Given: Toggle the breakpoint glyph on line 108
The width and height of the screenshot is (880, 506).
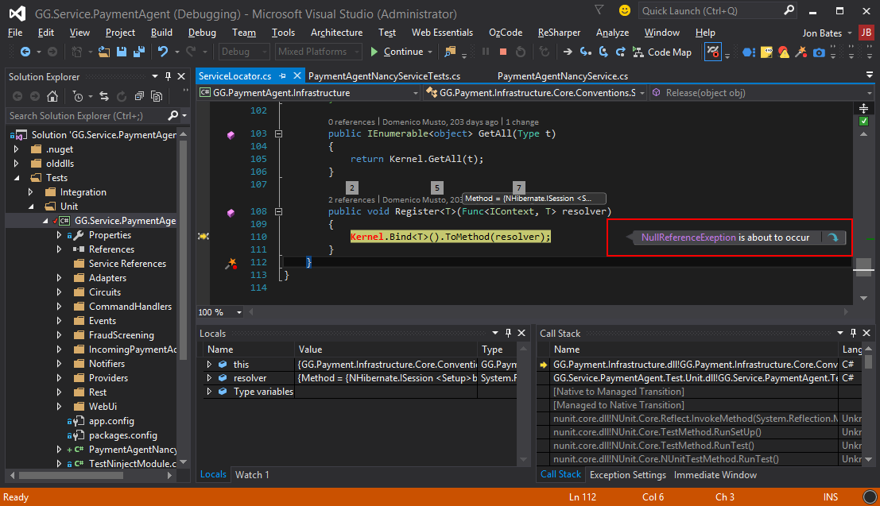Looking at the screenshot, I should [x=230, y=211].
